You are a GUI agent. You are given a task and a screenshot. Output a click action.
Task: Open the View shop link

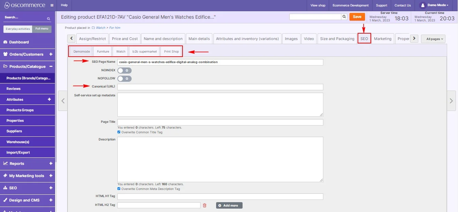(x=318, y=5)
